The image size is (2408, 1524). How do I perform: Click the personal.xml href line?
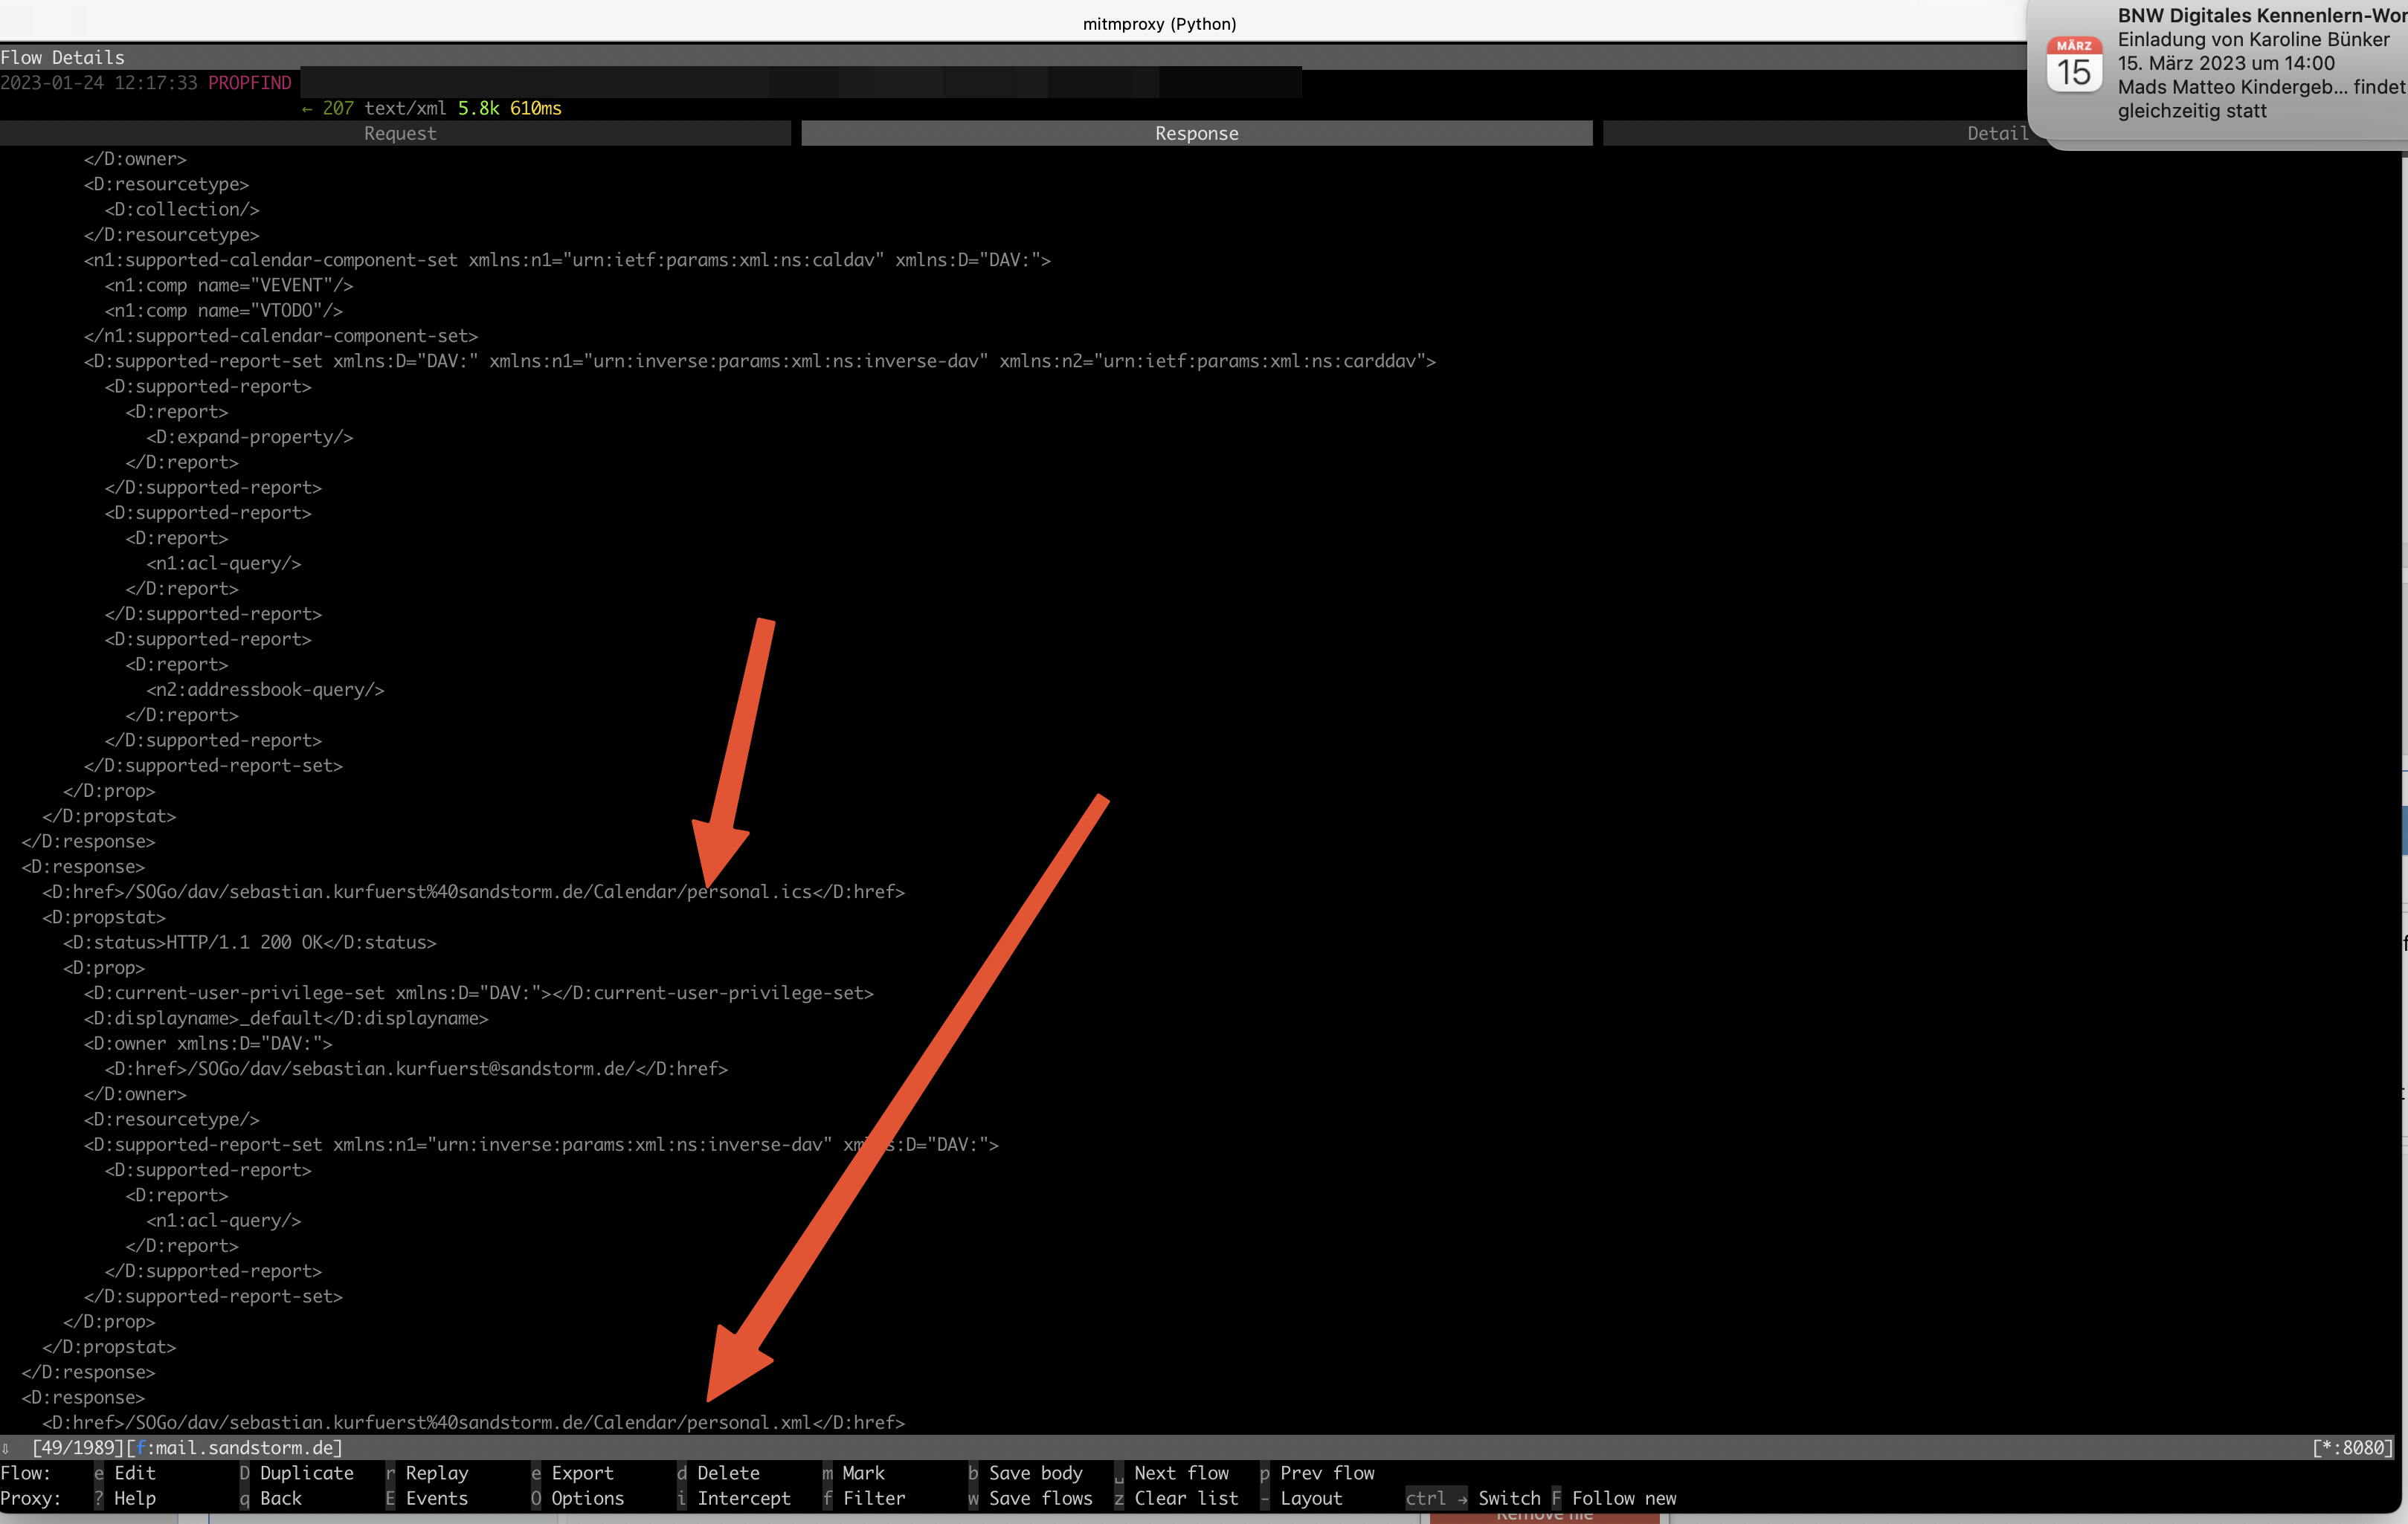tap(473, 1422)
